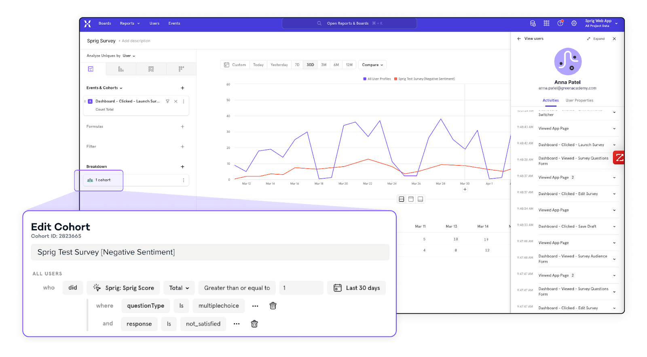
Task: Remove the Dashboard - Clicked - Launch Survey event
Action: pyautogui.click(x=175, y=101)
